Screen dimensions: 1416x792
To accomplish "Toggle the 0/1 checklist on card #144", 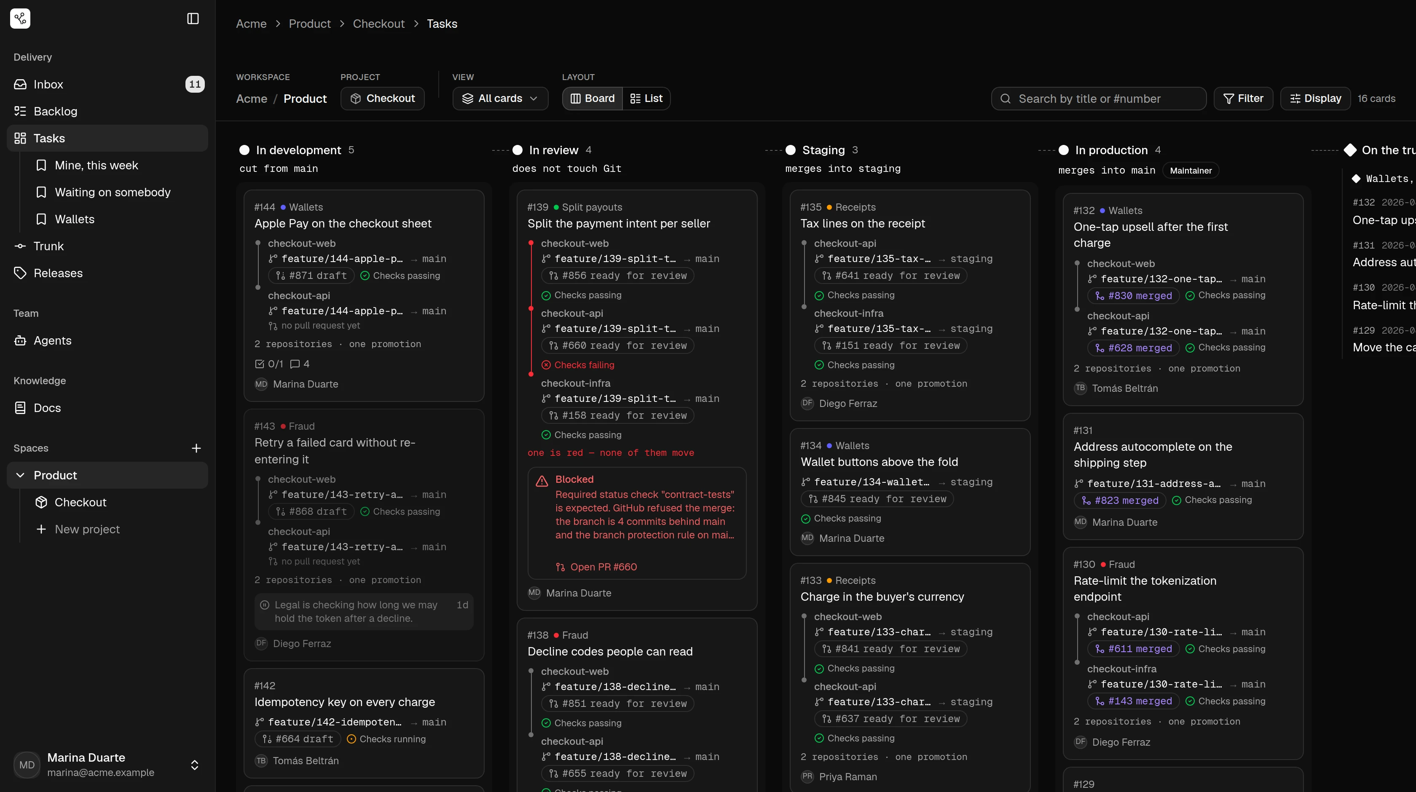I will pyautogui.click(x=269, y=364).
